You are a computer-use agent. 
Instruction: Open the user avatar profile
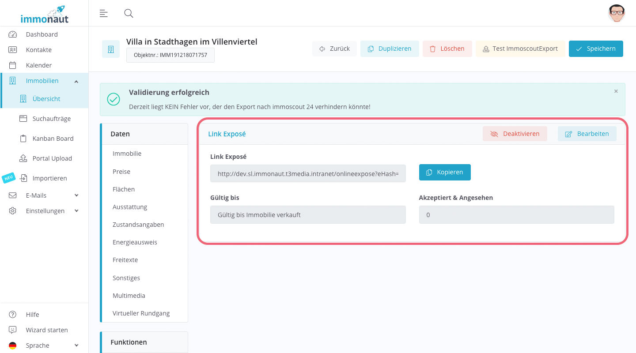pos(616,13)
